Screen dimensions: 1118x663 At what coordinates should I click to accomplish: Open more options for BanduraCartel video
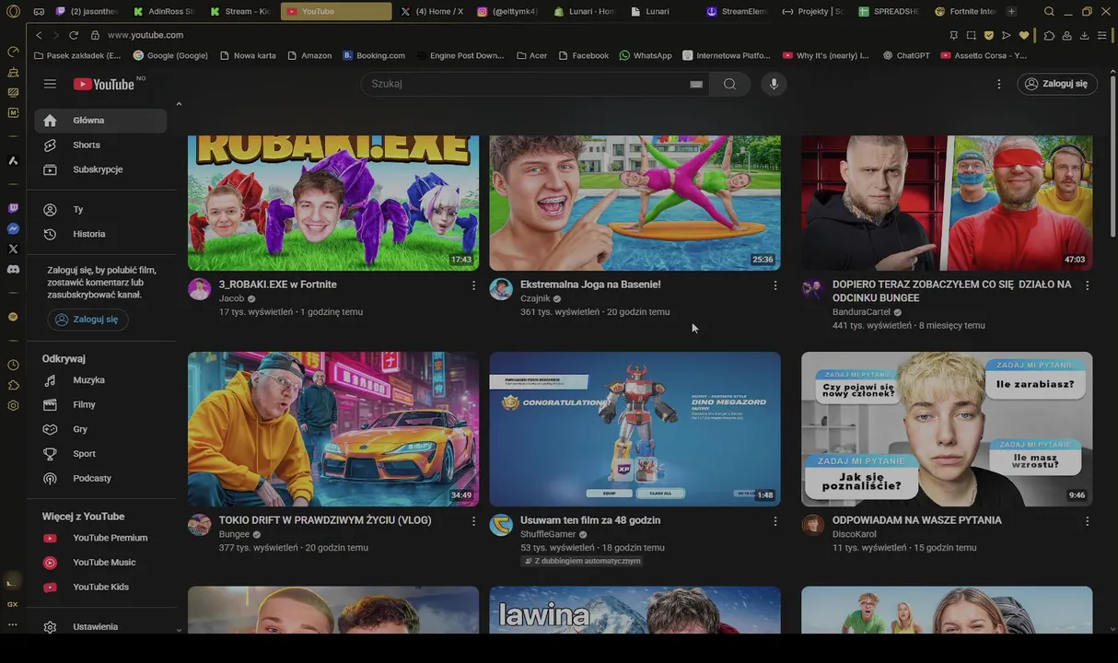(1087, 285)
